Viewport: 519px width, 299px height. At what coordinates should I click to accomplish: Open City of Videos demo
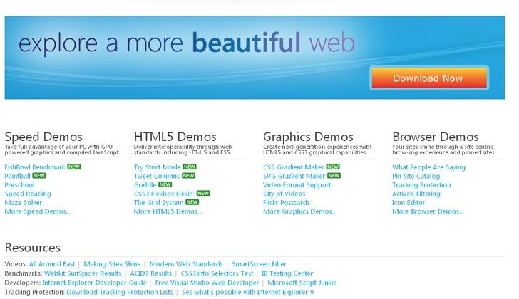pyautogui.click(x=284, y=194)
